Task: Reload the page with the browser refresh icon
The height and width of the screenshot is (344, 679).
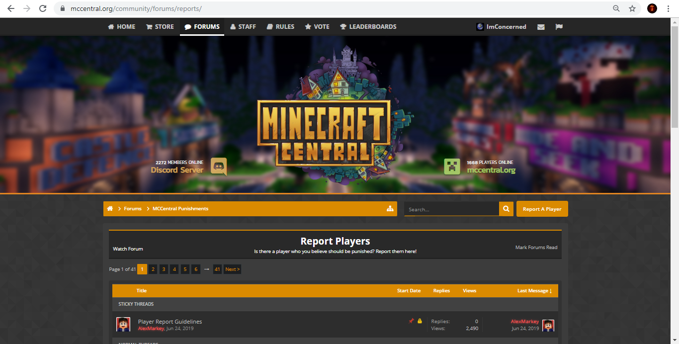Action: (x=43, y=8)
